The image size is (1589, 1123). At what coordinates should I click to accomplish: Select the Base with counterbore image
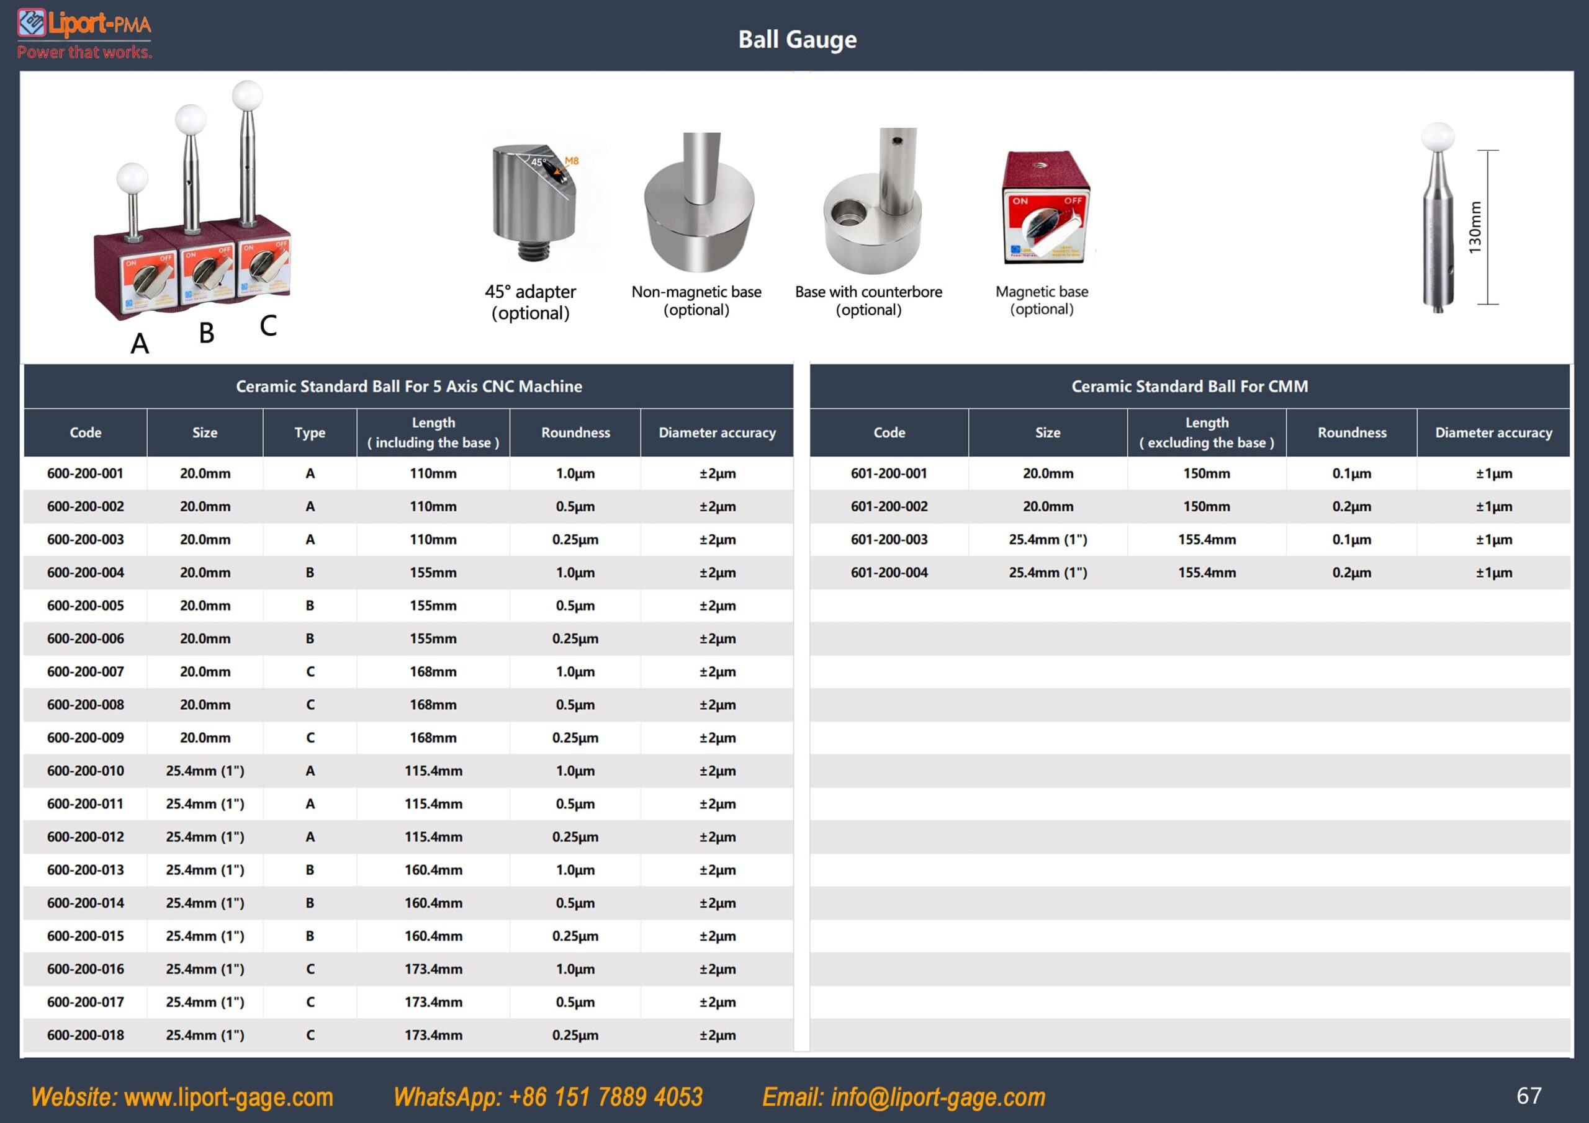[872, 200]
